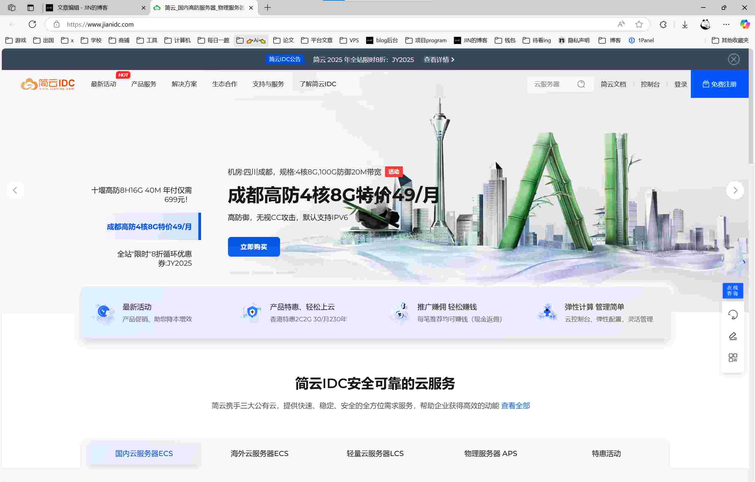Viewport: 755px width, 482px height.
Task: Open the 其他收藏夹 bookmarks folder
Action: click(730, 40)
